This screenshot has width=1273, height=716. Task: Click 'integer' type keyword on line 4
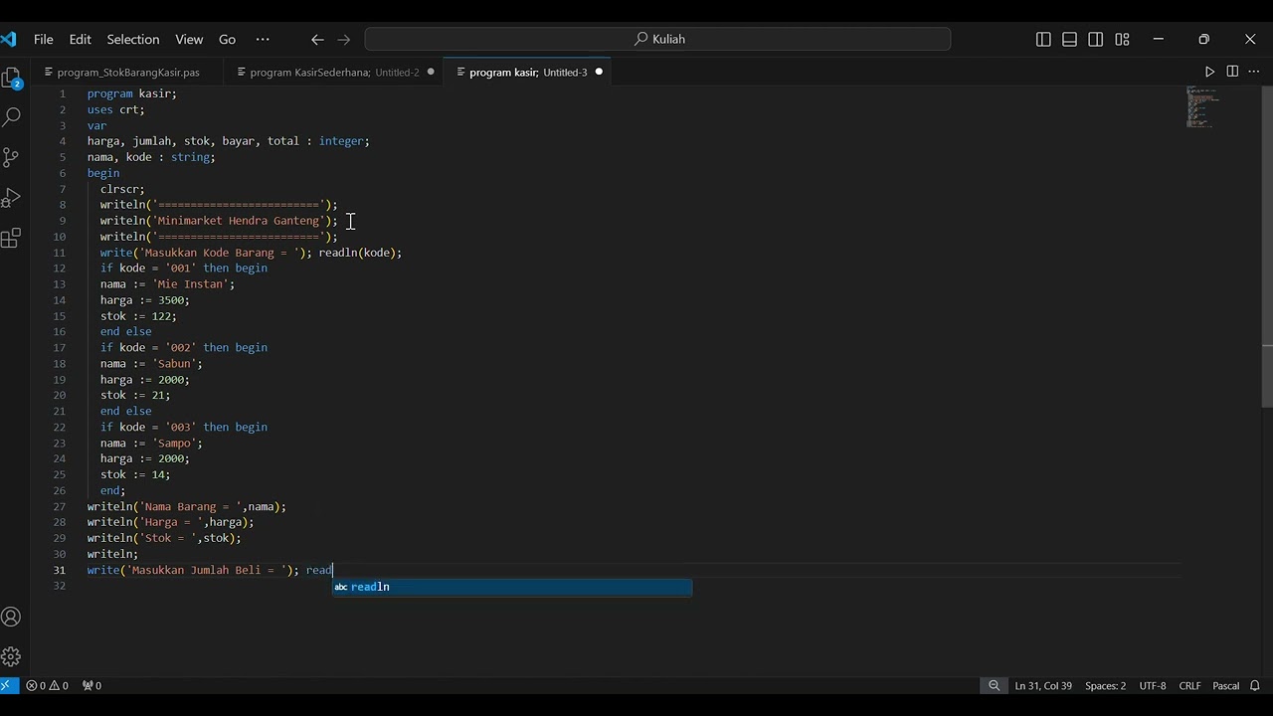[x=341, y=141]
